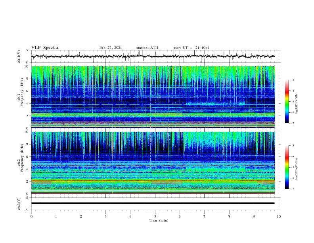Click the 'start UT = 21:10:1' text
This screenshot has width=314, height=243.
191,48
